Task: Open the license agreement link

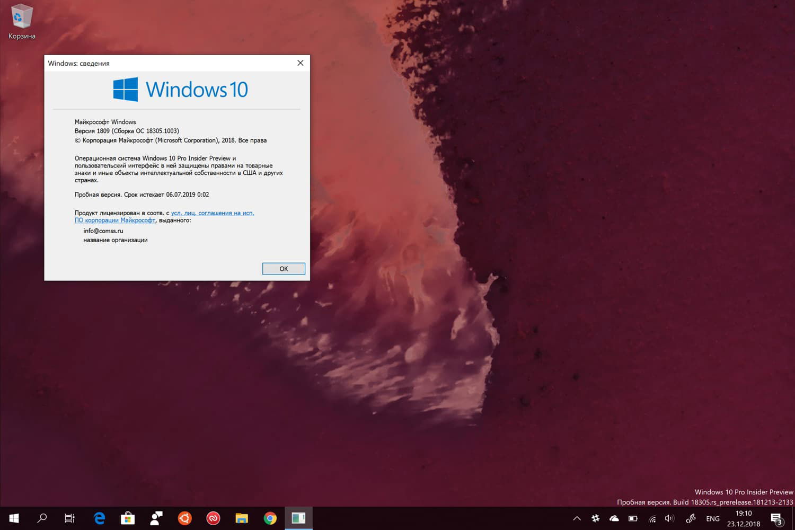Action: click(213, 213)
